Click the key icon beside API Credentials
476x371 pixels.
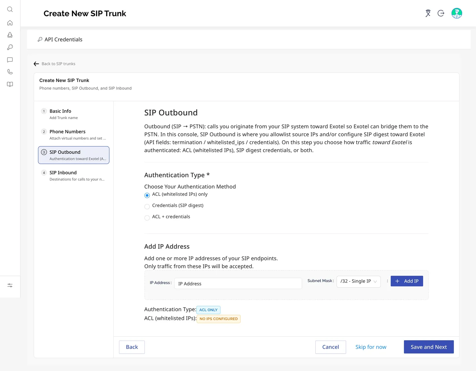(40, 39)
